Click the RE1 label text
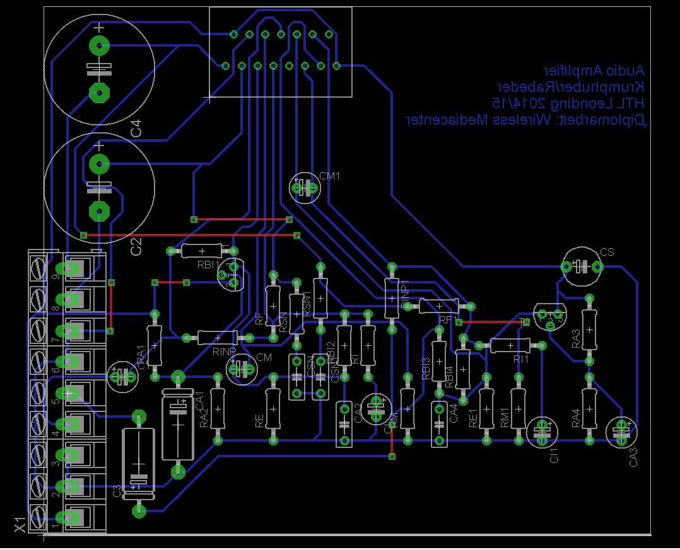 pos(473,418)
